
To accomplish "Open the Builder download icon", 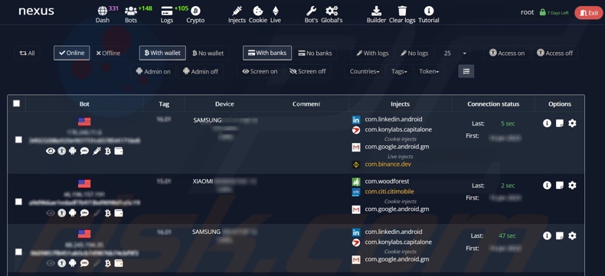I will click(376, 11).
